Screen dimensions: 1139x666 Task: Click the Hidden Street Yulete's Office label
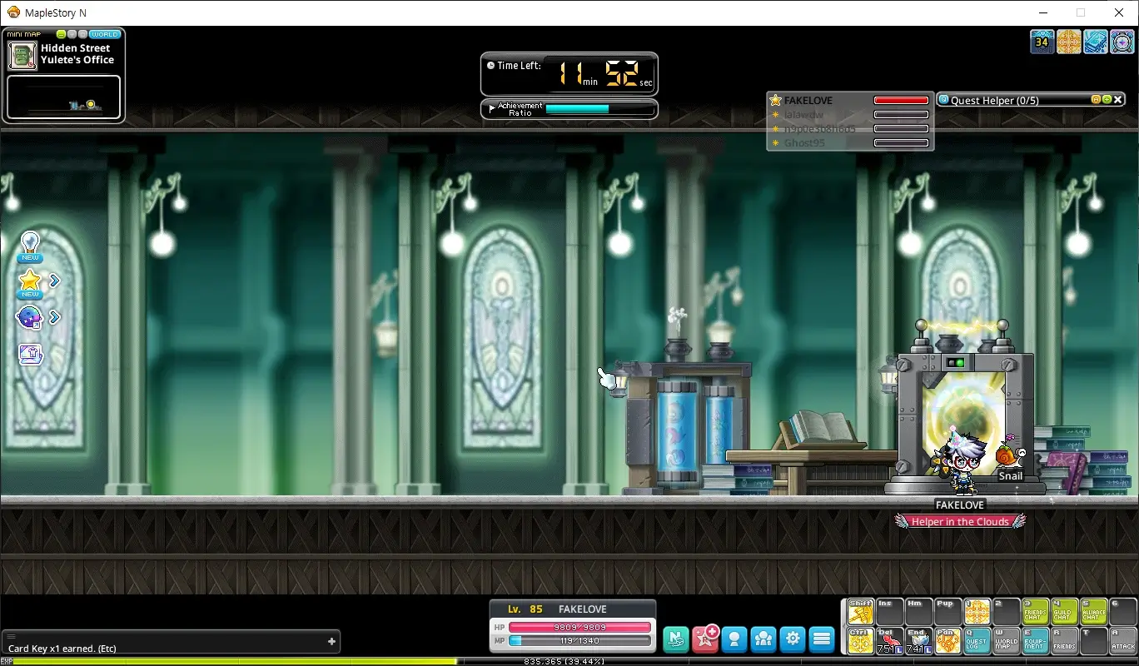(x=77, y=54)
